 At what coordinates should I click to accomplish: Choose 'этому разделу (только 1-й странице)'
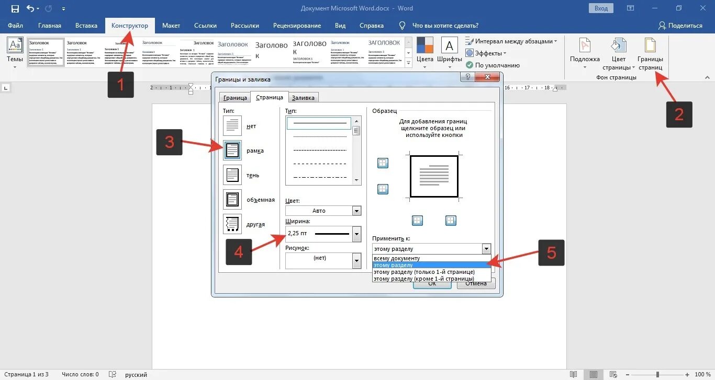432,272
